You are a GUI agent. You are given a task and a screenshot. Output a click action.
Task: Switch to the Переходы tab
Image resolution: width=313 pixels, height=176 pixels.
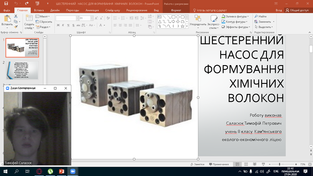click(72, 10)
